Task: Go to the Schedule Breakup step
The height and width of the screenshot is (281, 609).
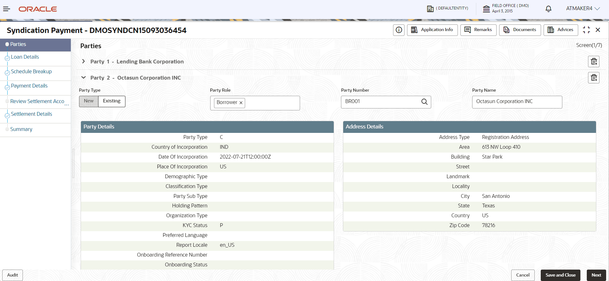Action: point(31,72)
